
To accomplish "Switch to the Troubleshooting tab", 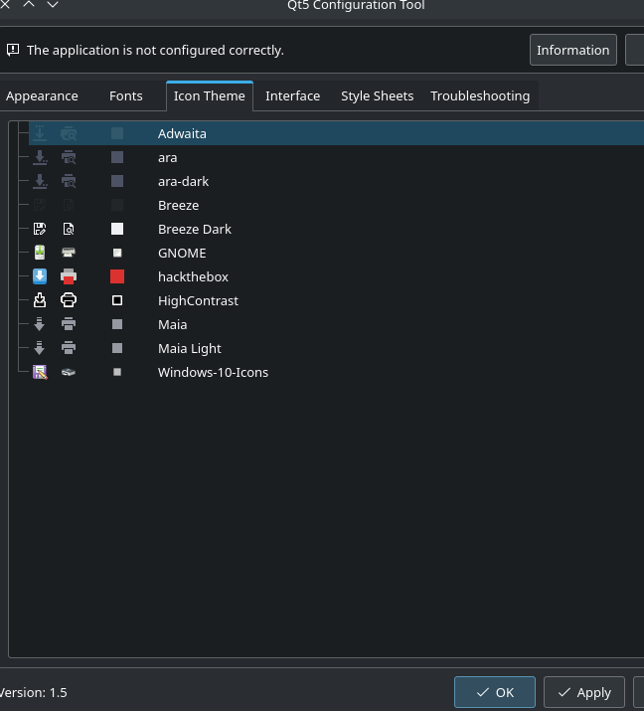I will (480, 96).
